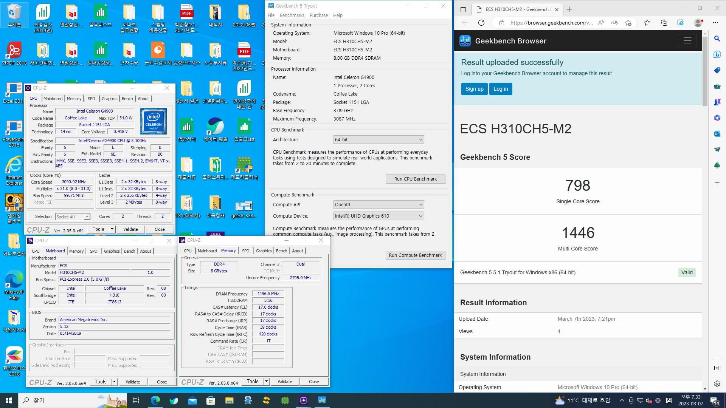Switch to Graphics tab in top CPU-Z window

[x=110, y=99]
